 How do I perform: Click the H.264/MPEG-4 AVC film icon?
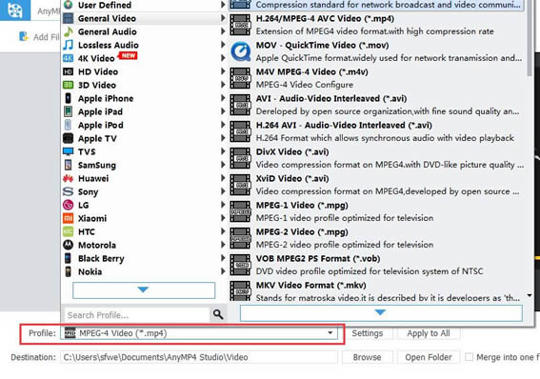point(240,25)
